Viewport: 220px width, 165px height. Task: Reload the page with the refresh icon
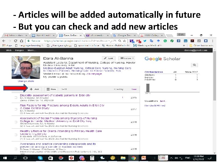pyautogui.click(x=16, y=41)
